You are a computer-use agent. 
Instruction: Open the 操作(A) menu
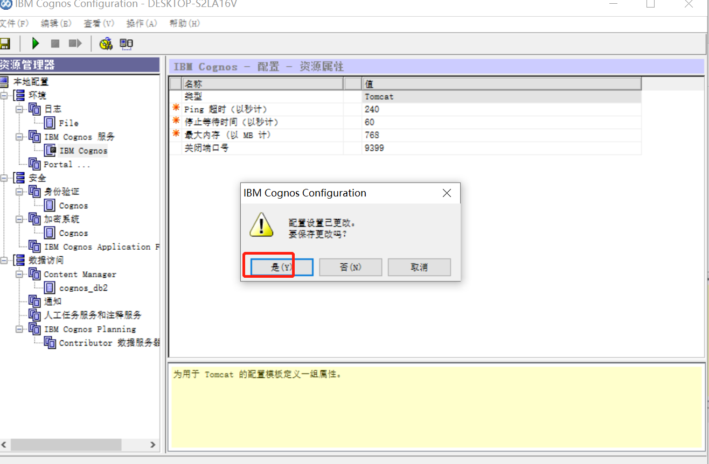click(x=142, y=24)
